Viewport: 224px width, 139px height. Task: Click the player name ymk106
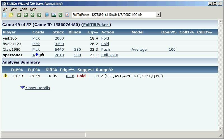[x=10, y=38]
